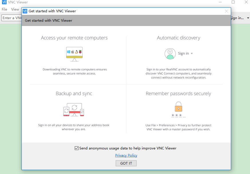250x174 pixels.
Task: Click the user avatar icon
Action: [170, 54]
